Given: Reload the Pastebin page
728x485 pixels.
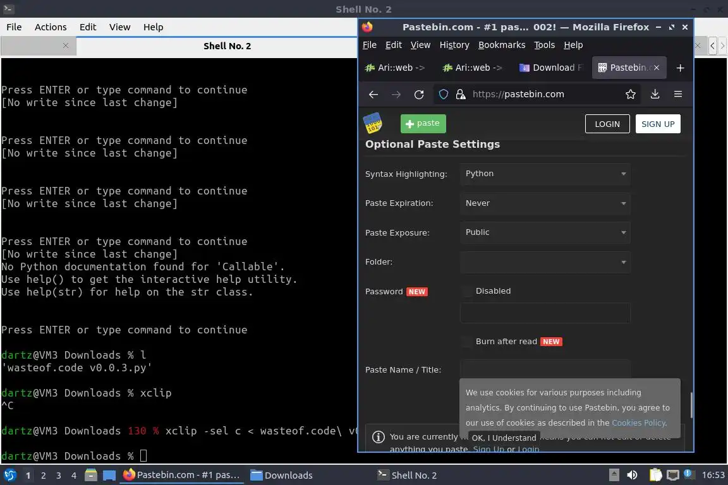Looking at the screenshot, I should 419,94.
